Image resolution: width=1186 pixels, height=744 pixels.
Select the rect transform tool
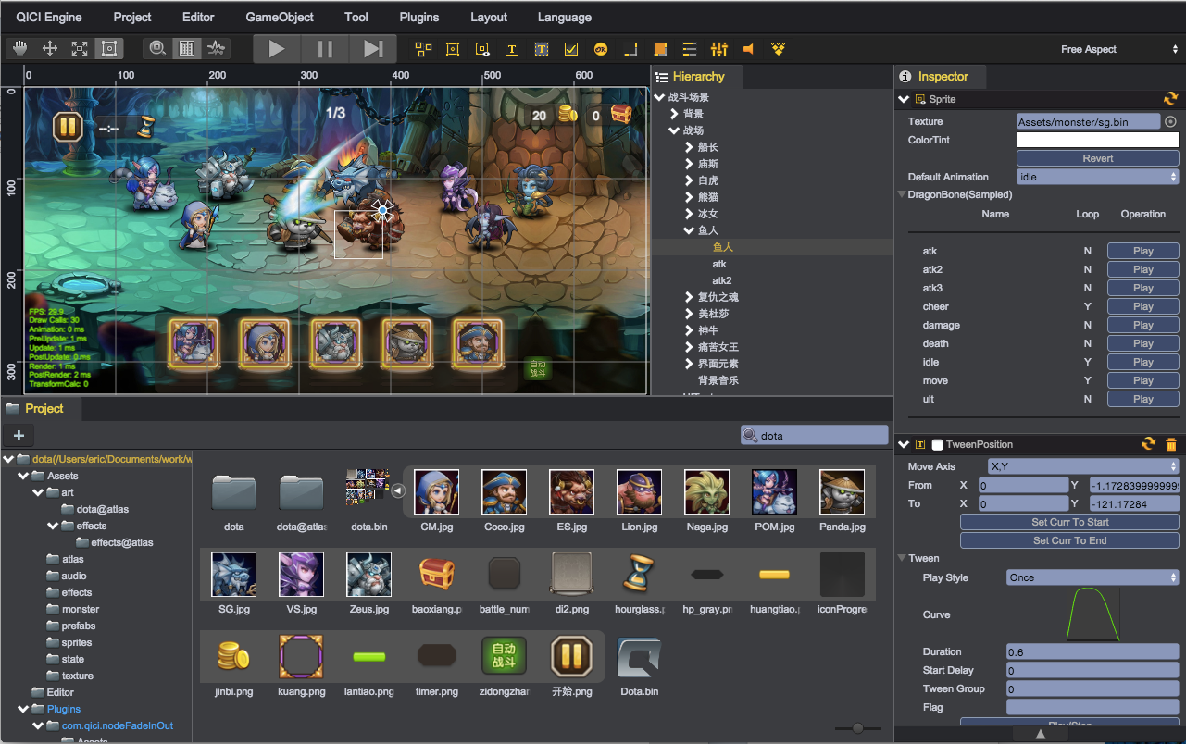coord(109,49)
